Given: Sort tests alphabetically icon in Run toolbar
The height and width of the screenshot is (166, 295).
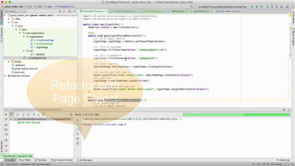Looking at the screenshot, I should click(18, 114).
